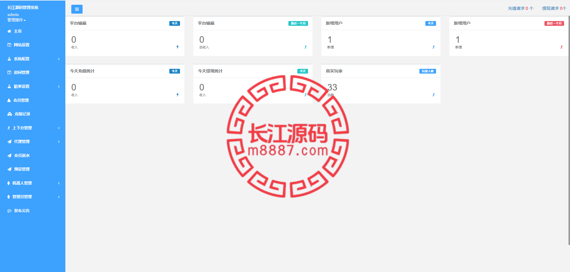Click the blue arrow icon in today's 新增用户 card
The image size is (570, 272).
pyautogui.click(x=433, y=47)
